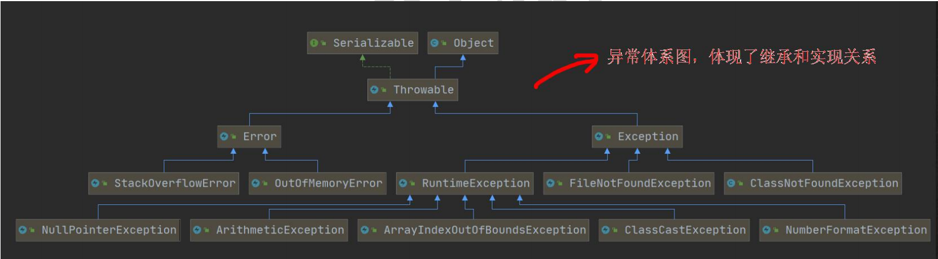Click the Throwable node label
The height and width of the screenshot is (259, 938).
click(423, 90)
